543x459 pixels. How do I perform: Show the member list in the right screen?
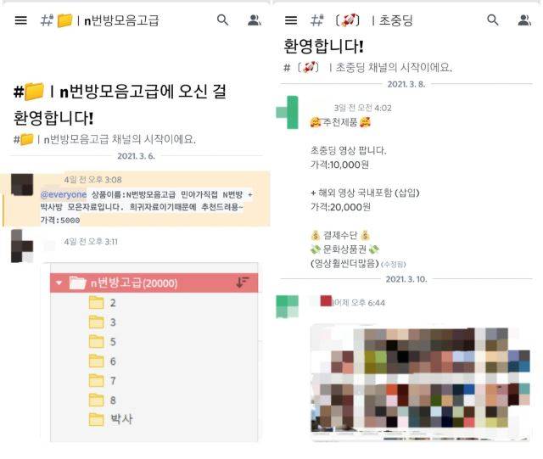pos(524,20)
